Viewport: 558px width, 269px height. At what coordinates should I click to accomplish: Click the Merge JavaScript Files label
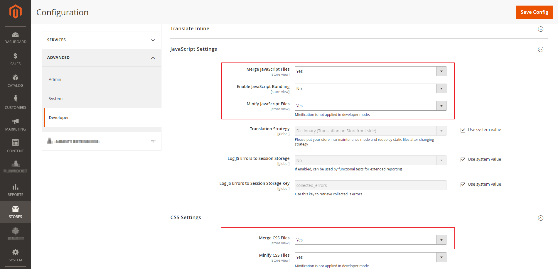pyautogui.click(x=268, y=69)
